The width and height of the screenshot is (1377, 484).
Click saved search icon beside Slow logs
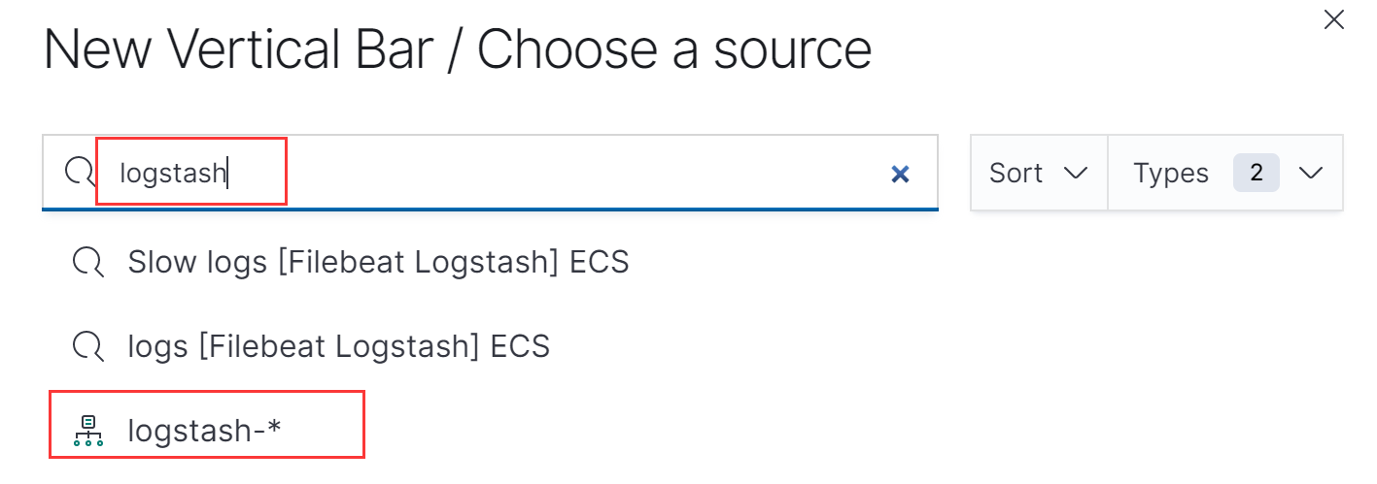coord(88,262)
